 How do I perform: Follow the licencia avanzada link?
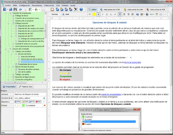[132, 62]
